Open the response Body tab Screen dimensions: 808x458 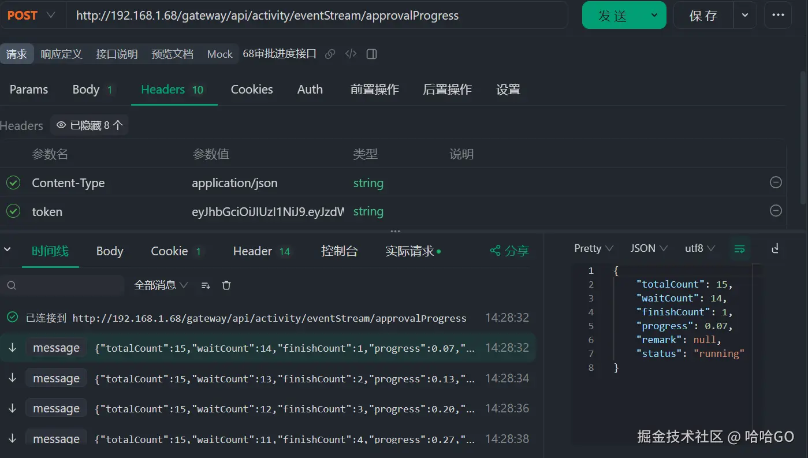point(110,251)
